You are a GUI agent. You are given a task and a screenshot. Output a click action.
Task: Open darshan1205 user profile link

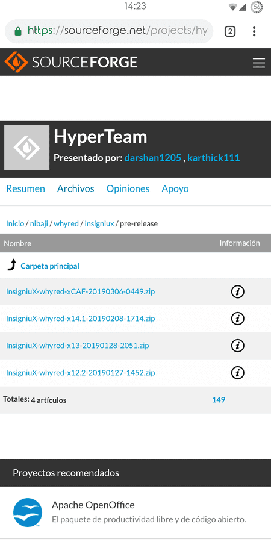pyautogui.click(x=153, y=158)
